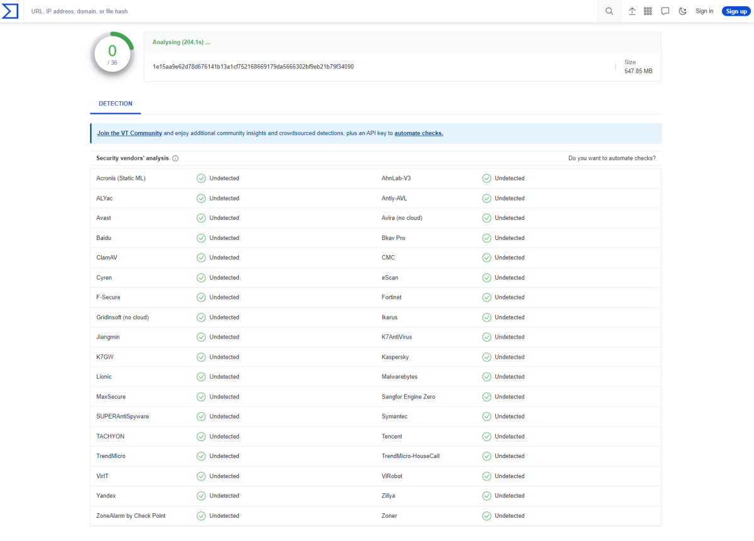Click the checkmark icon for ALYac

point(201,199)
